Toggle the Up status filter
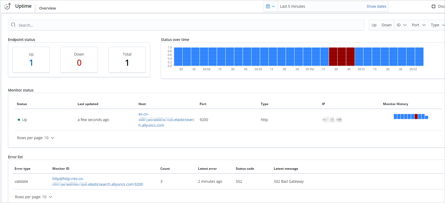The width and height of the screenshot is (445, 203). (374, 25)
